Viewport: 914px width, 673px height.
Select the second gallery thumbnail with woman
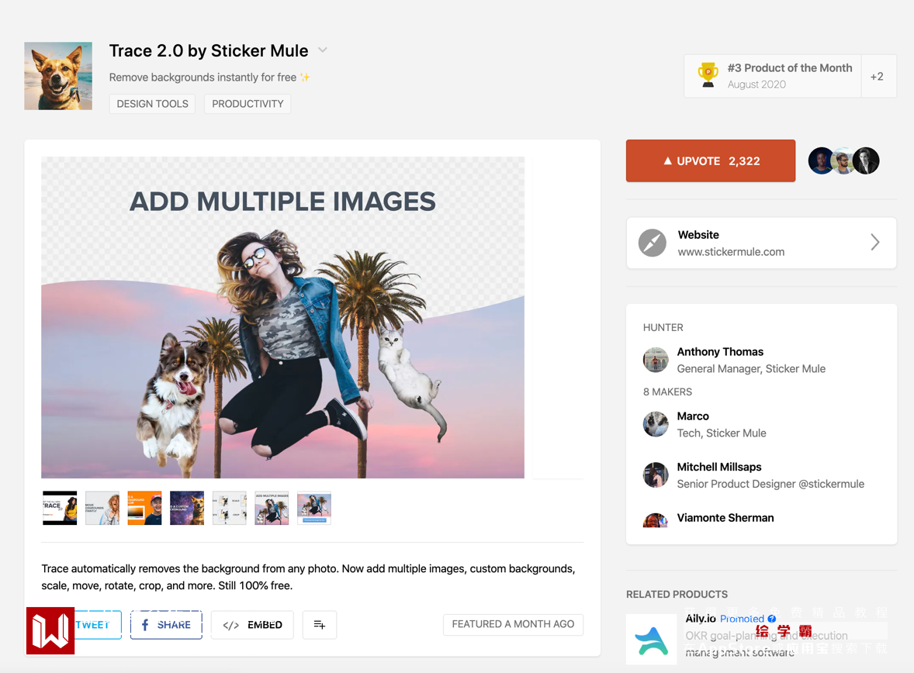[x=102, y=508]
